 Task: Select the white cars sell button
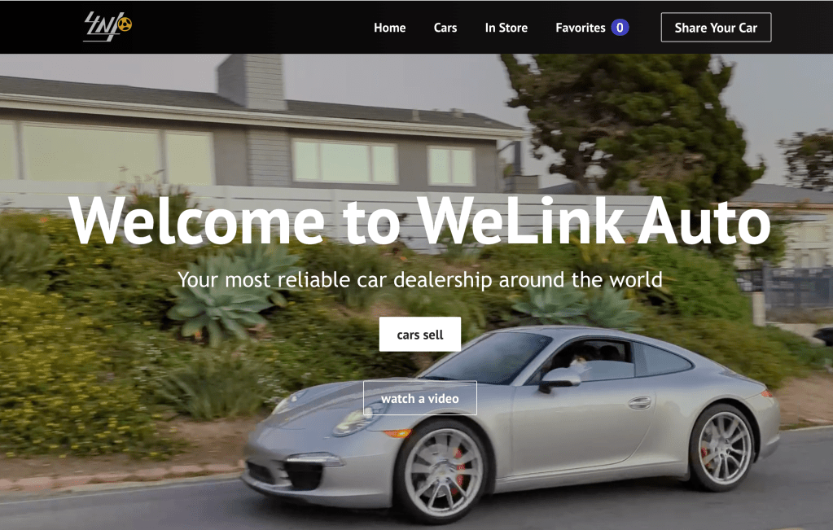tap(419, 335)
